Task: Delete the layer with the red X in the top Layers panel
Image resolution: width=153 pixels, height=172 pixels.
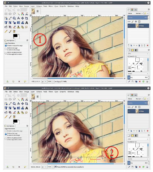Action: pos(148,45)
